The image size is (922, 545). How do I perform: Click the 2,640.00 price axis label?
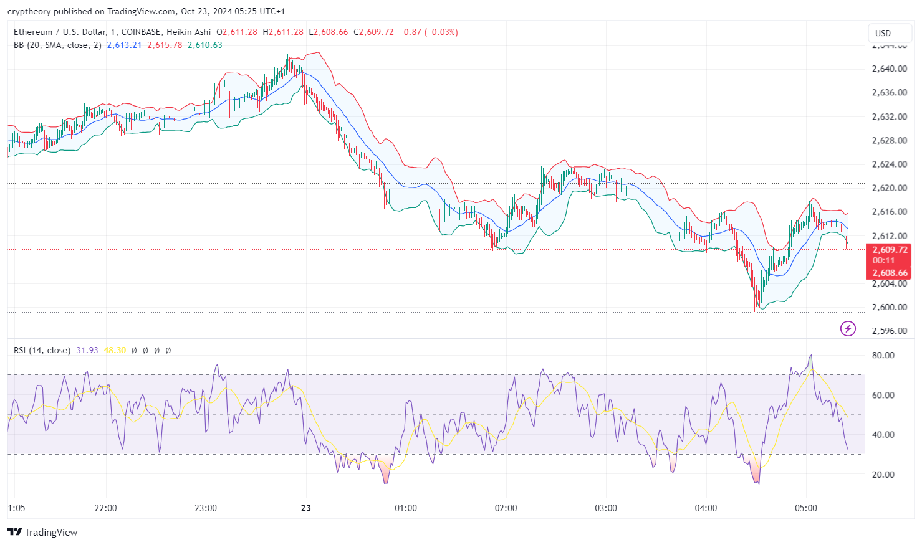pyautogui.click(x=890, y=69)
